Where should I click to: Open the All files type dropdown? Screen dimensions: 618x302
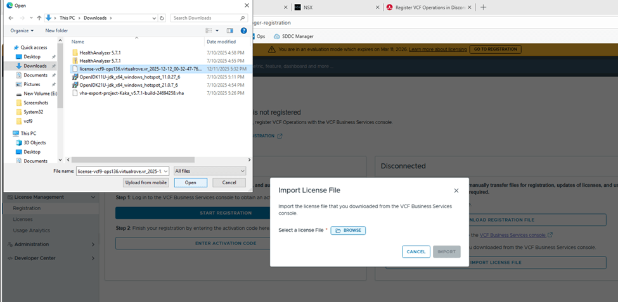210,171
